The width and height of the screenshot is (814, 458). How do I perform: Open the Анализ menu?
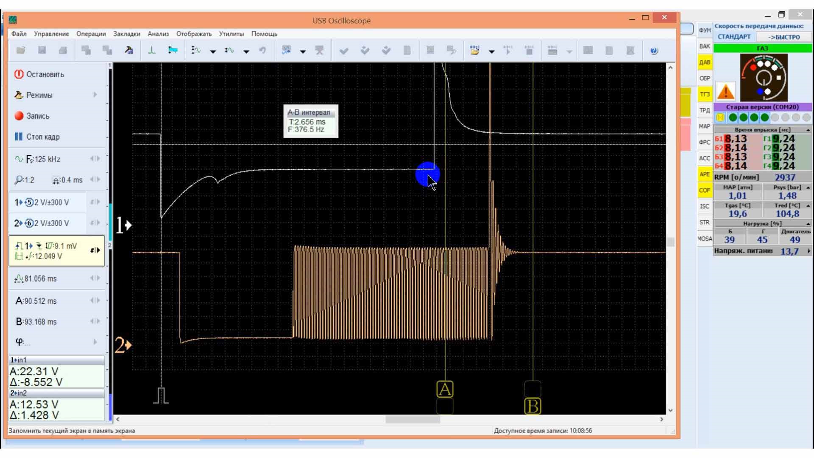158,34
